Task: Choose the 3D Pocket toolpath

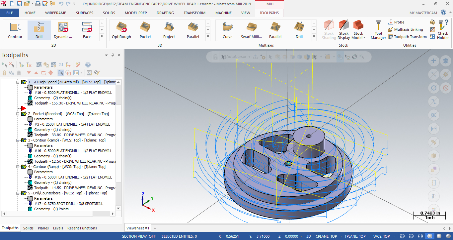Action: (x=145, y=30)
